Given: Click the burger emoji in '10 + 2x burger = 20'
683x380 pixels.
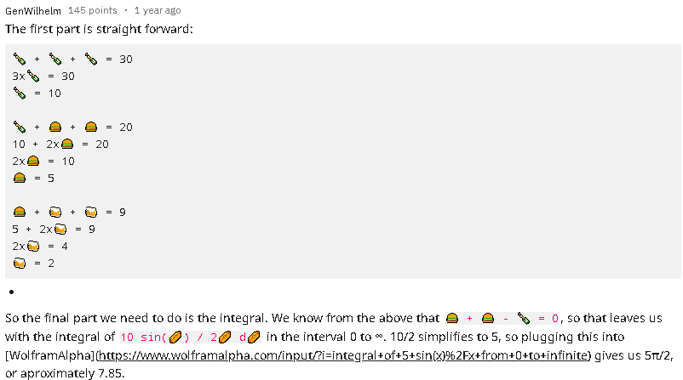Looking at the screenshot, I should 67,145.
